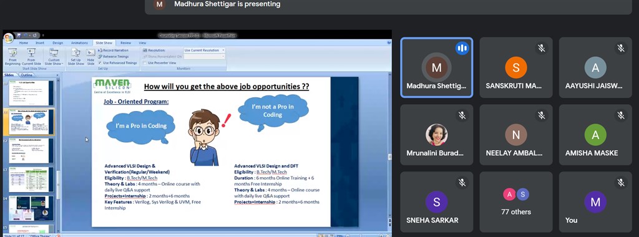The height and width of the screenshot is (237, 639).
Task: Click muted mic icon on AMISHA MASKE tile
Action: [x=621, y=115]
